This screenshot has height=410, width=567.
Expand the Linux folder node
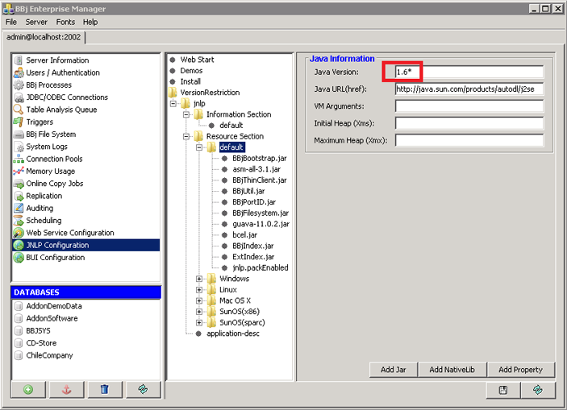(199, 290)
